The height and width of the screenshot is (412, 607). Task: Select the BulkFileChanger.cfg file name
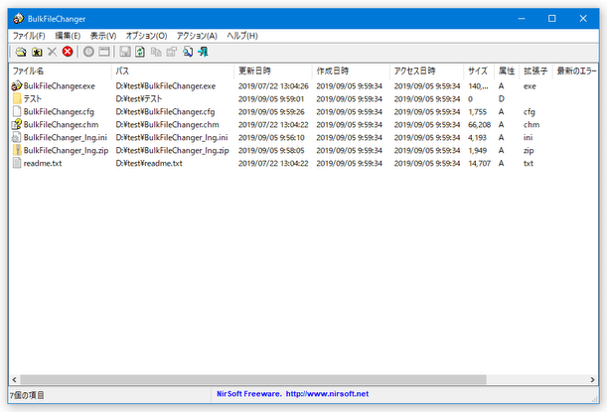(x=59, y=112)
